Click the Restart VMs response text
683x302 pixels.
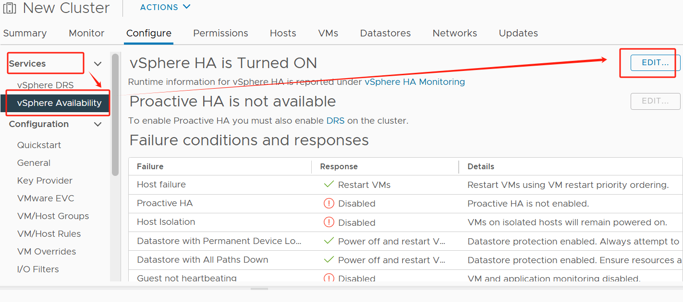coord(364,185)
